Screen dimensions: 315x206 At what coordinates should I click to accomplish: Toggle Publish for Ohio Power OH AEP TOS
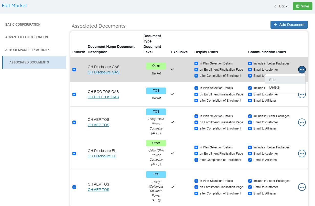tap(74, 122)
